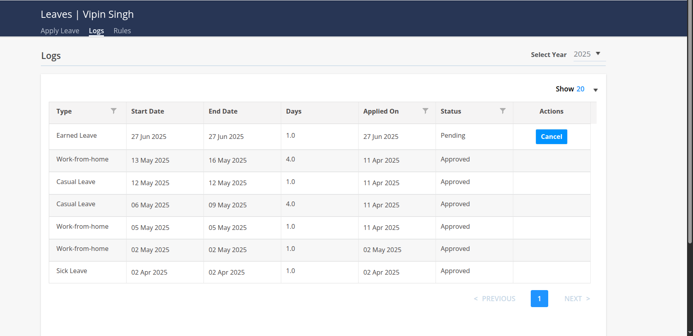Cancel the pending Earned Leave request
The image size is (693, 336).
point(551,137)
